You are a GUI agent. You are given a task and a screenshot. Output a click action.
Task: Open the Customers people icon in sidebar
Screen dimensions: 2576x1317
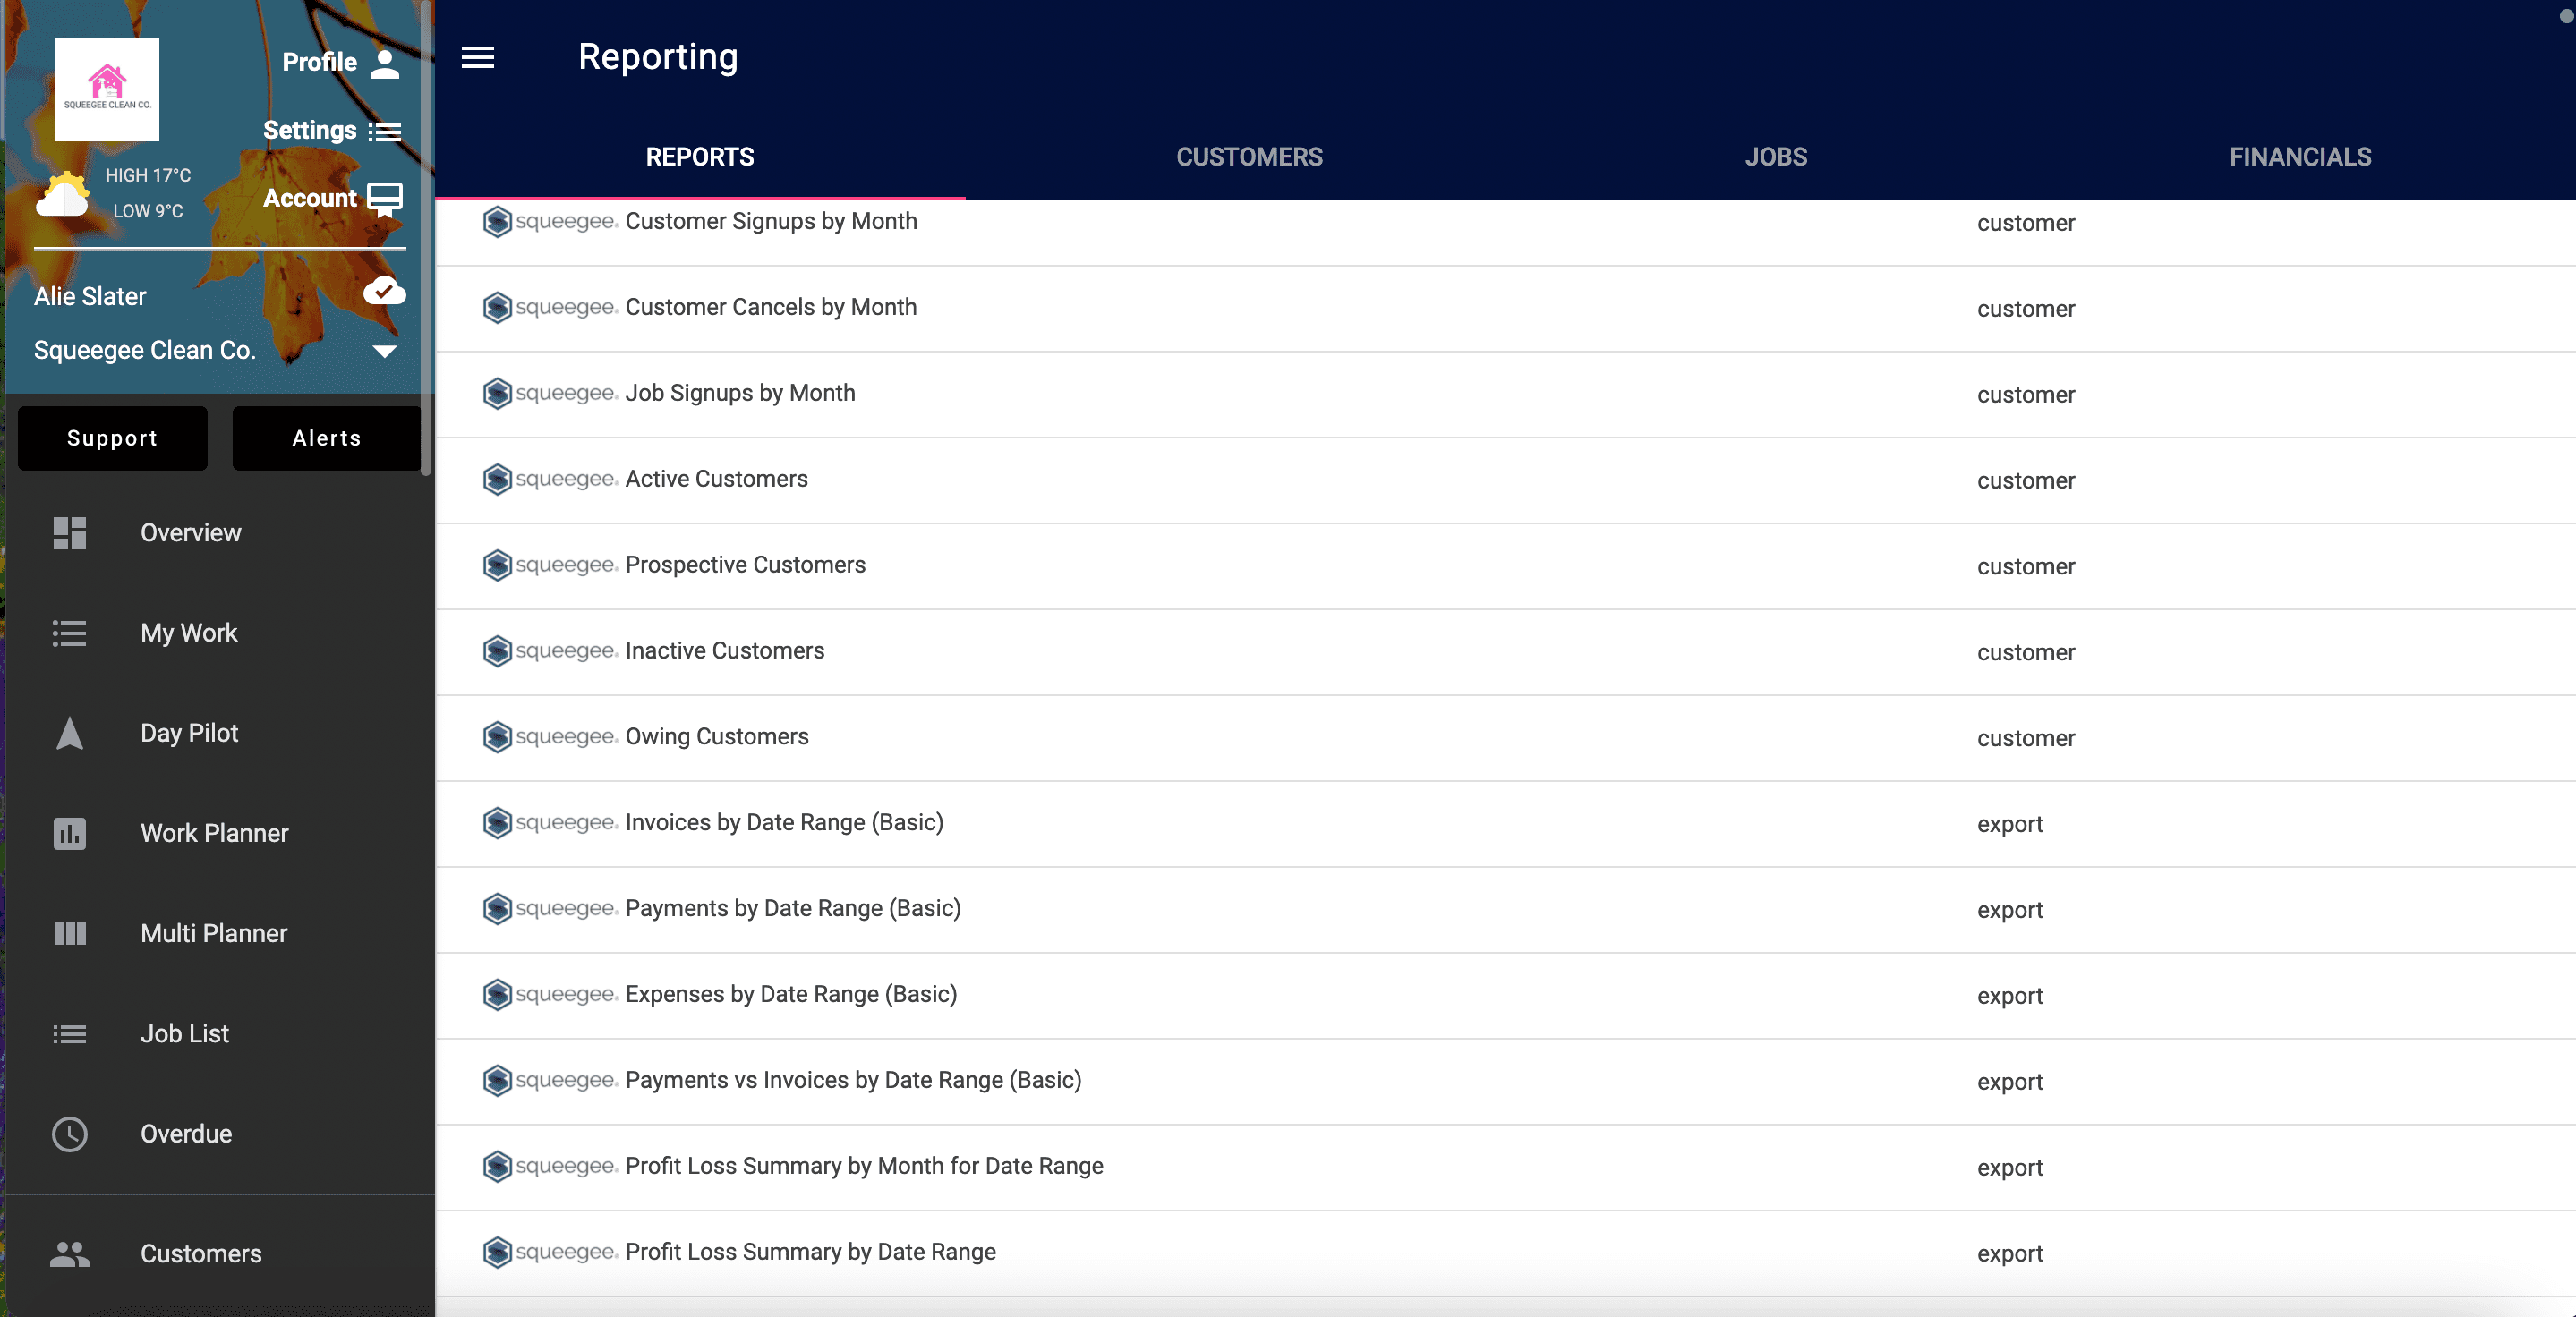[69, 1254]
